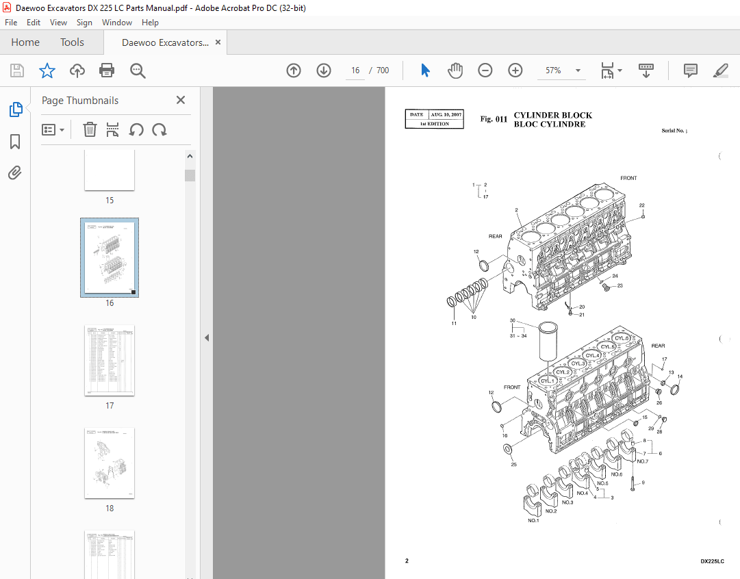
Task: Click the fit page scrolling icon
Action: coord(607,70)
